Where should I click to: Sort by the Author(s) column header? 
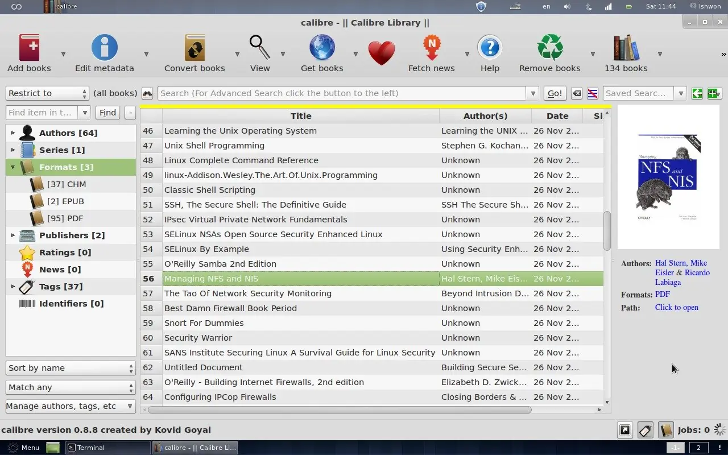click(485, 116)
